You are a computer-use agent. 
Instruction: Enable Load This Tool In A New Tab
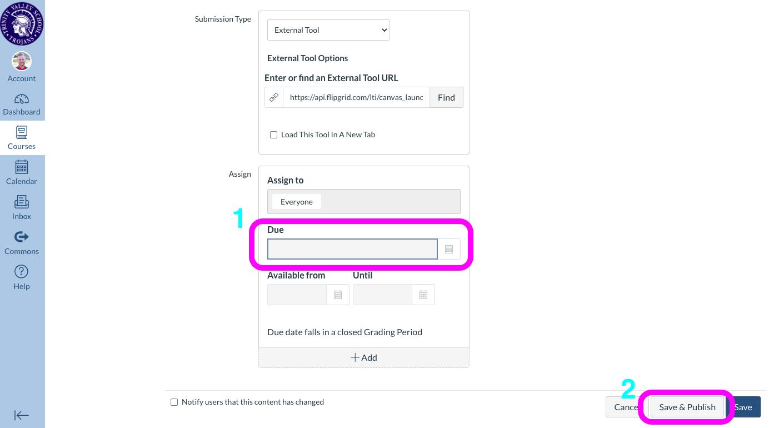[273, 135]
